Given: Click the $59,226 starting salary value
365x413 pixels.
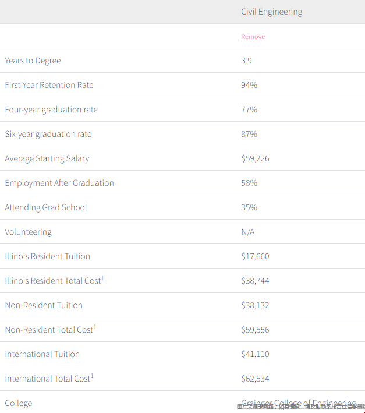Looking at the screenshot, I should [x=255, y=158].
